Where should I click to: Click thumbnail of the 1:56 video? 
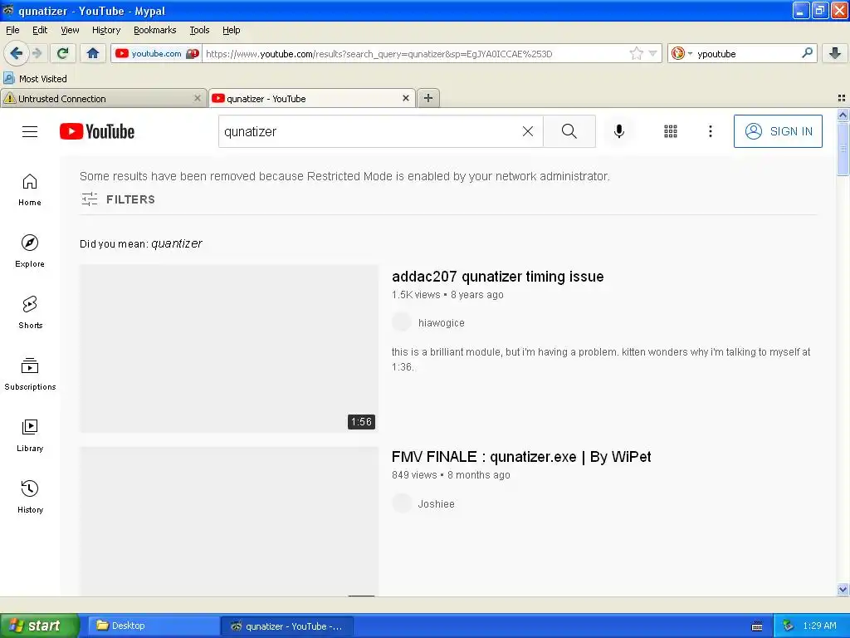tap(229, 348)
